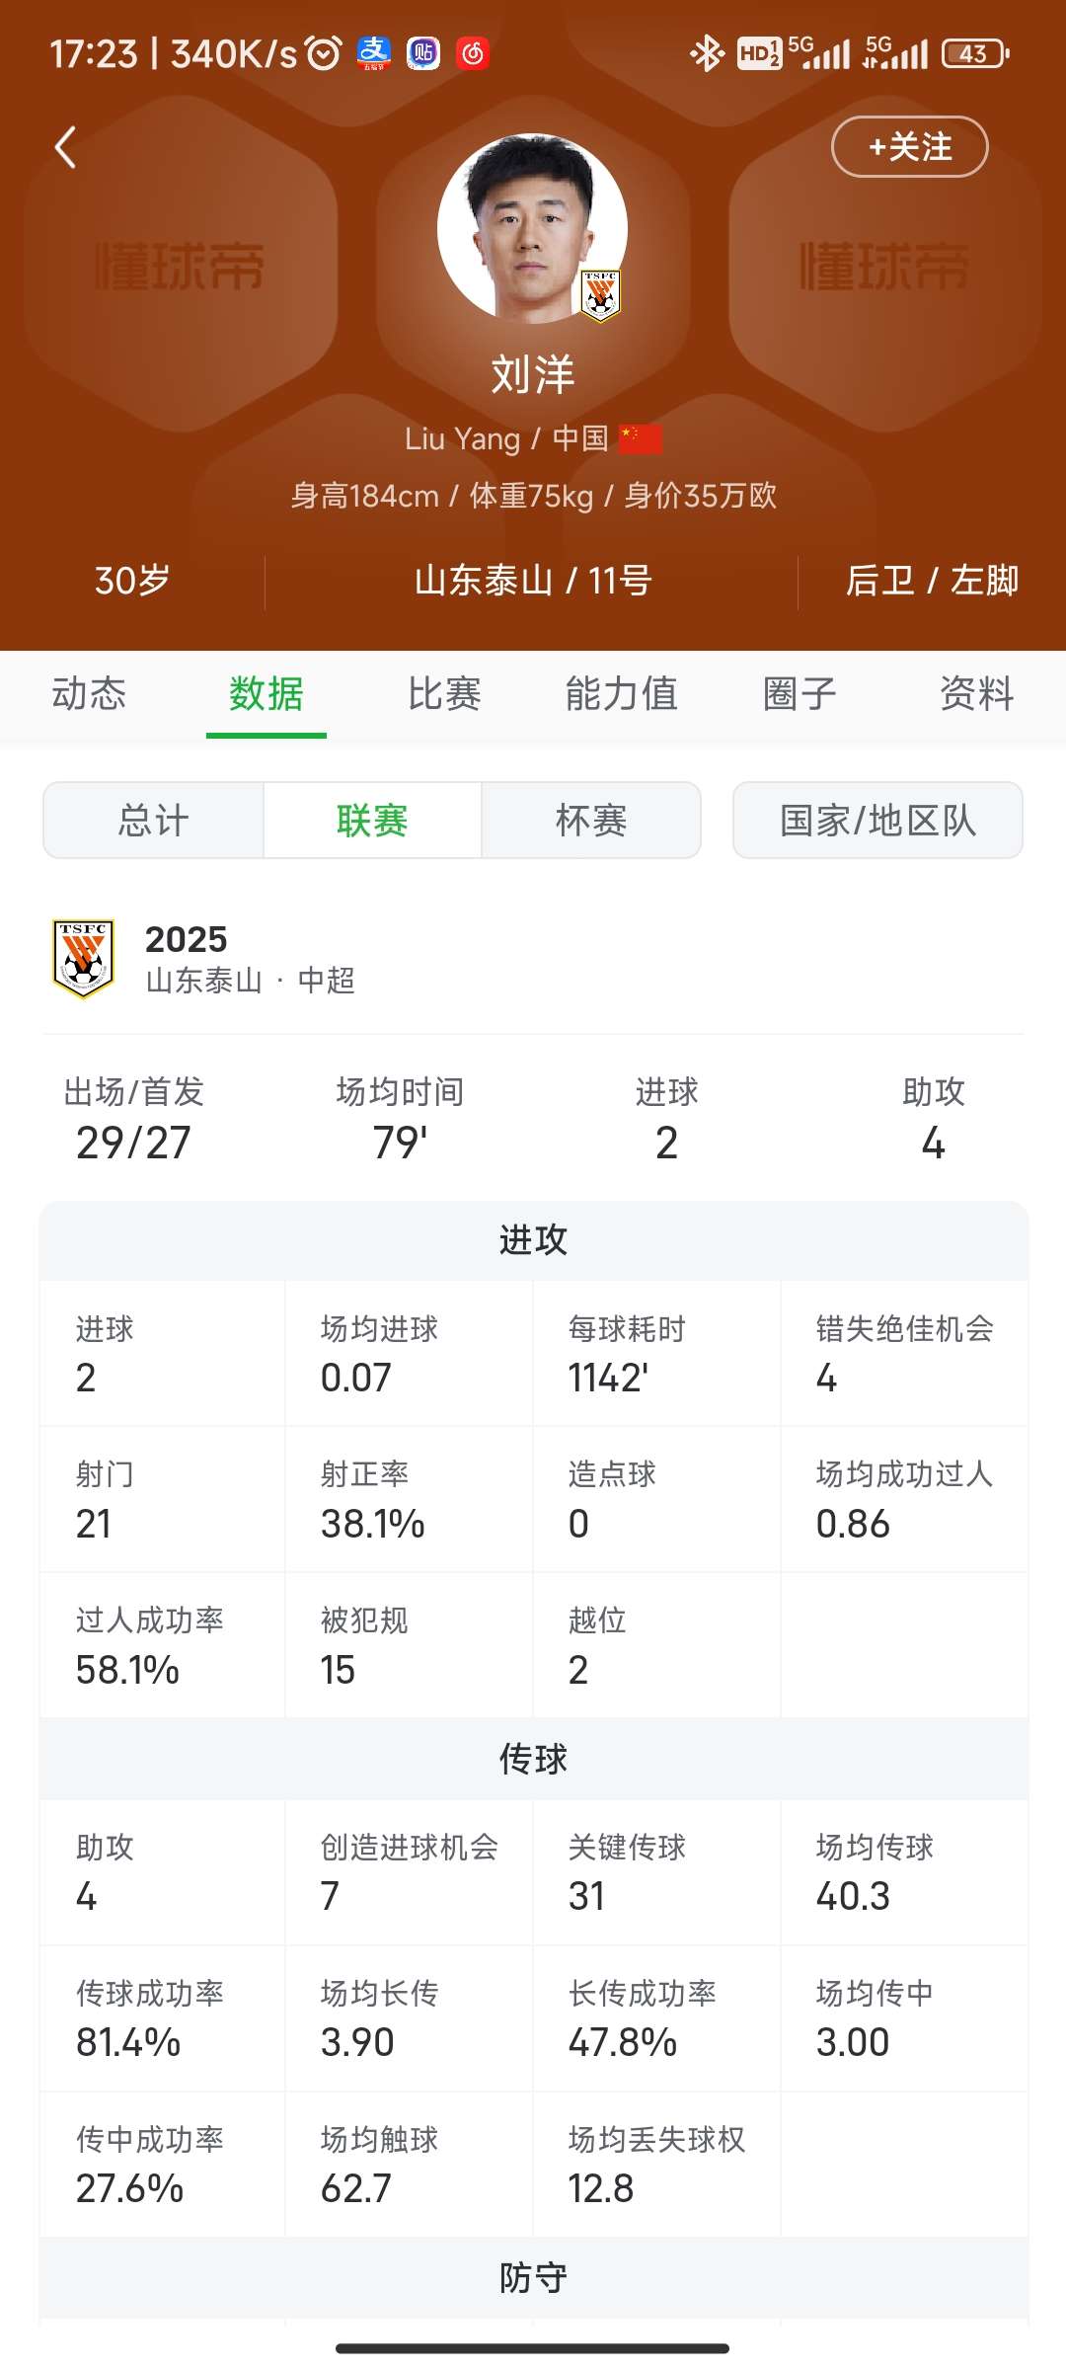Go to the 能力值 tab
The height and width of the screenshot is (2370, 1066).
click(622, 694)
